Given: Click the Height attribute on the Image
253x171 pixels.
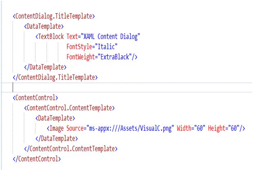Looking at the screenshot, I should click(217, 128).
